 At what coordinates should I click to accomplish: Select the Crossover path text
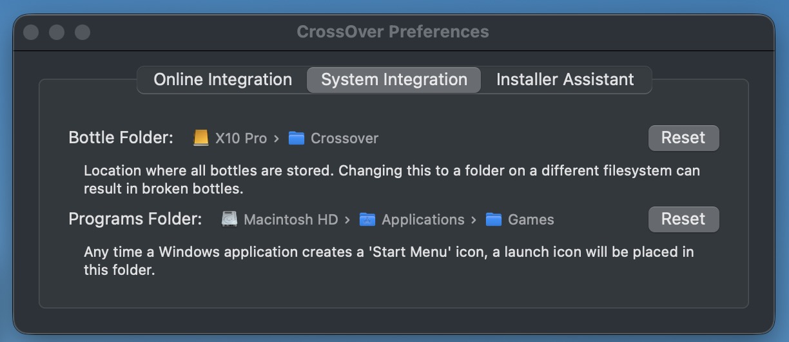[344, 138]
